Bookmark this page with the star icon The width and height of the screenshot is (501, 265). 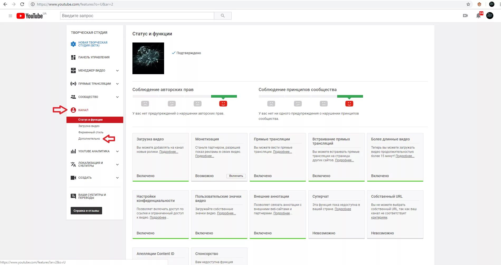tap(468, 4)
